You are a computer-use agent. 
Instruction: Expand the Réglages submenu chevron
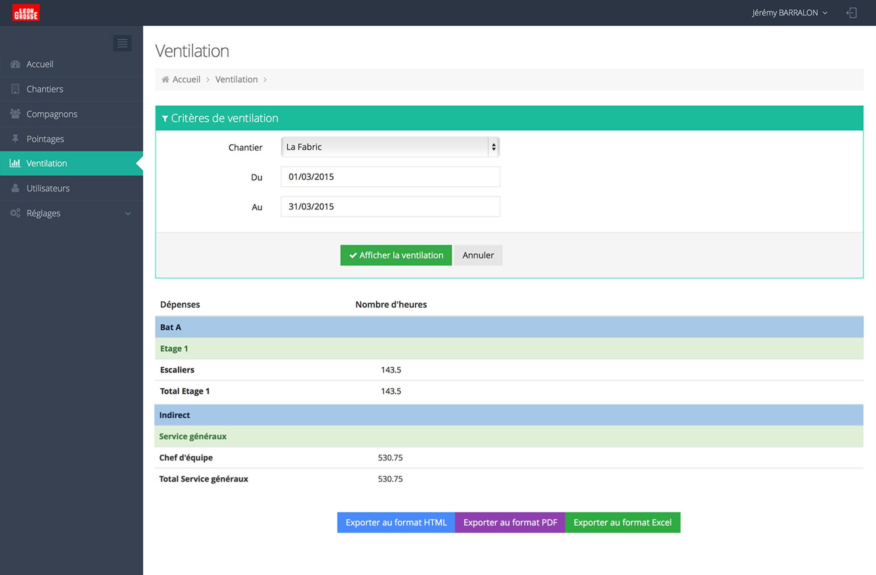(x=128, y=213)
